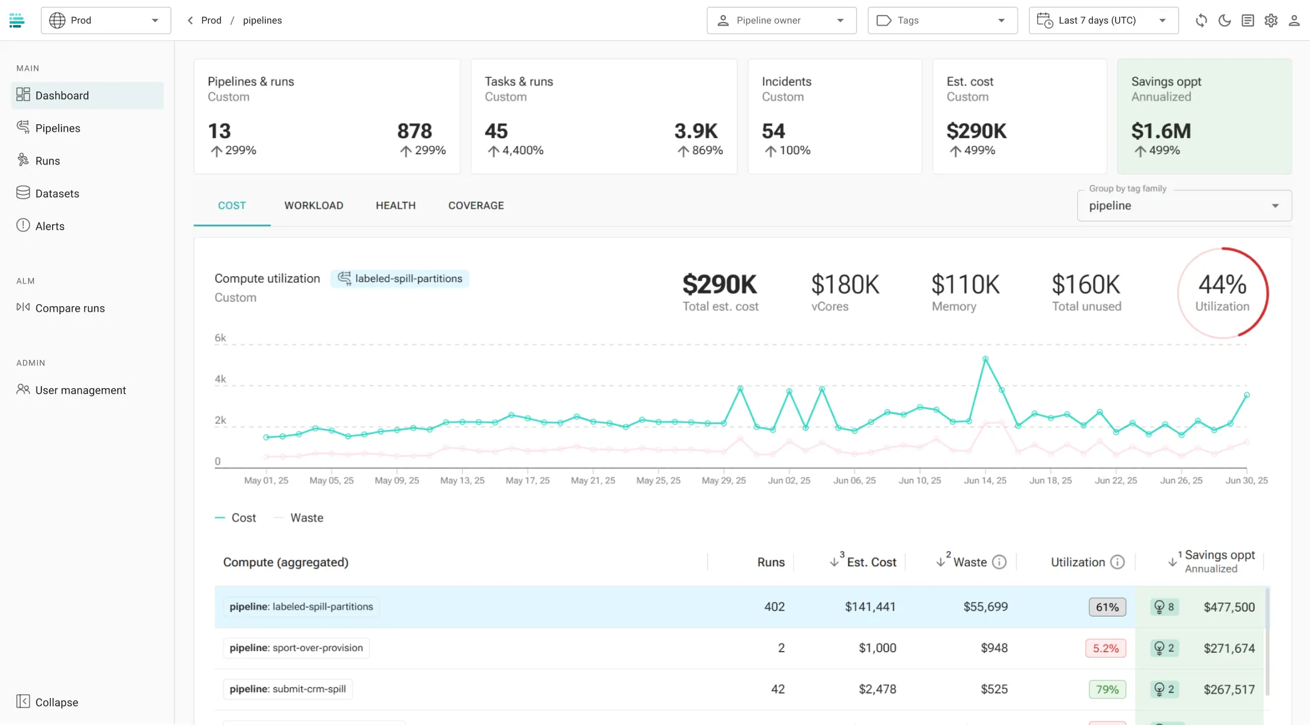This screenshot has width=1310, height=725.
Task: Open the docs page icon in header
Action: pos(1247,21)
